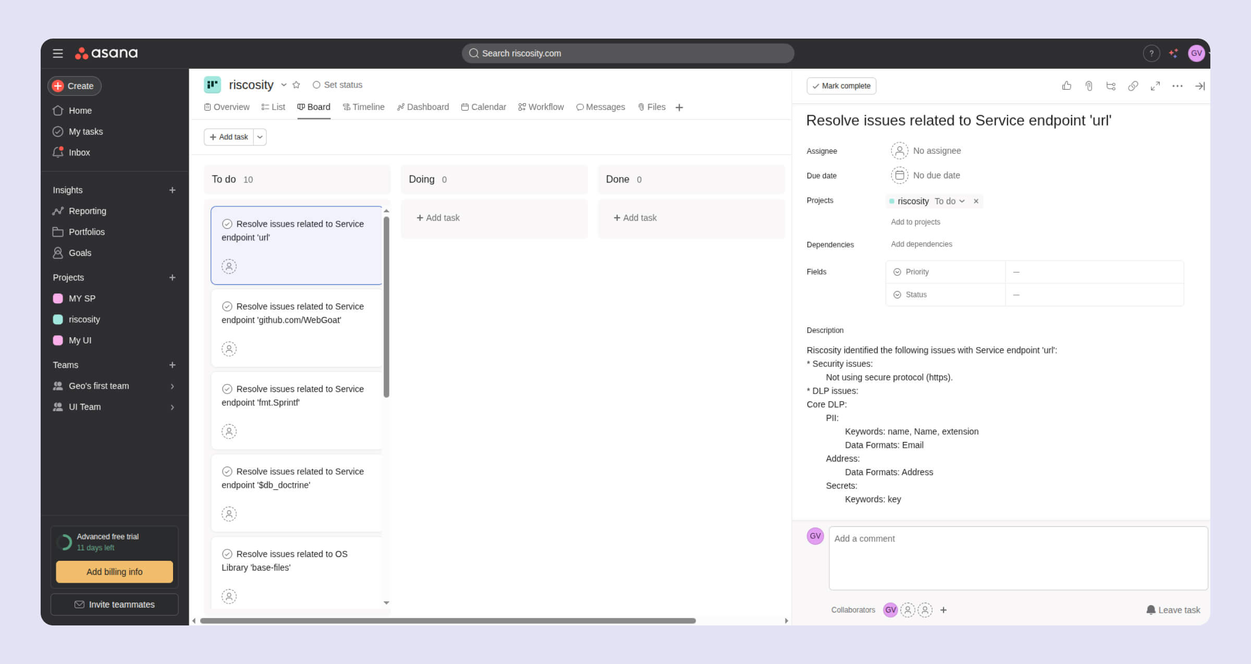The width and height of the screenshot is (1251, 664).
Task: Open more actions ellipsis in task pane
Action: (x=1178, y=86)
